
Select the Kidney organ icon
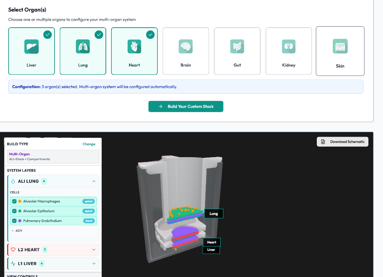pyautogui.click(x=289, y=47)
